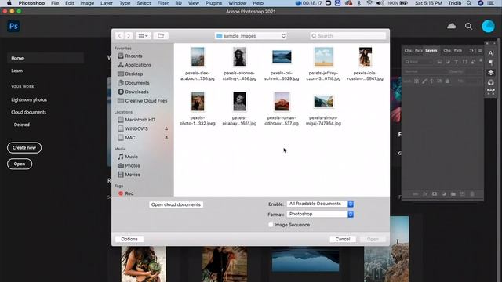Open the Layers panel flyout menu
Viewport: 502px width, 282px height.
point(480,50)
